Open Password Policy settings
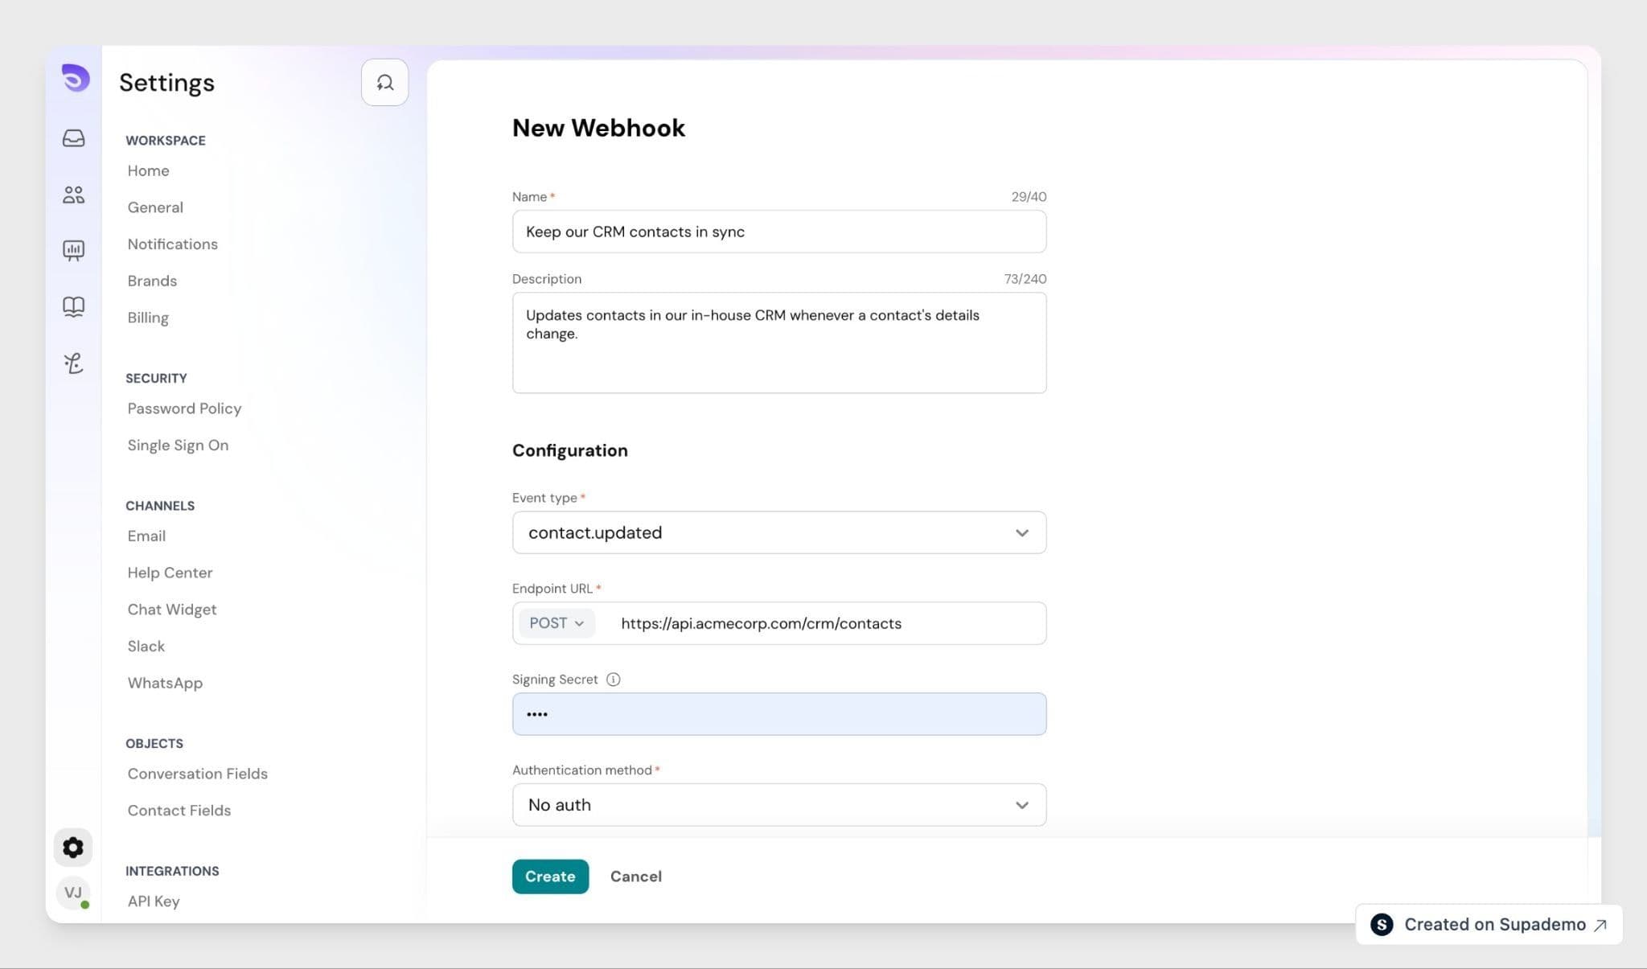 [184, 409]
